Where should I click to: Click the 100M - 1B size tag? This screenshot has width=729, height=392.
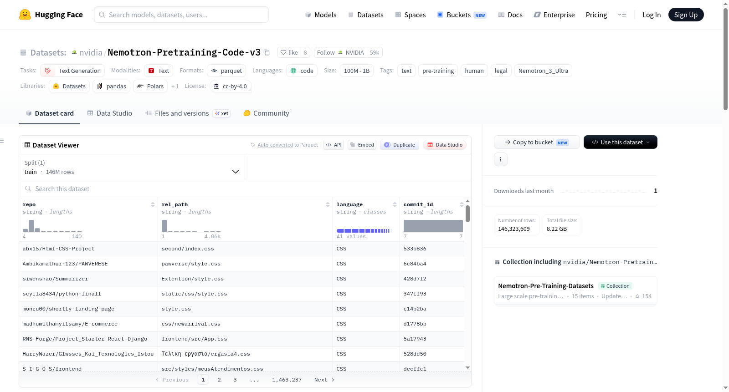tap(356, 71)
